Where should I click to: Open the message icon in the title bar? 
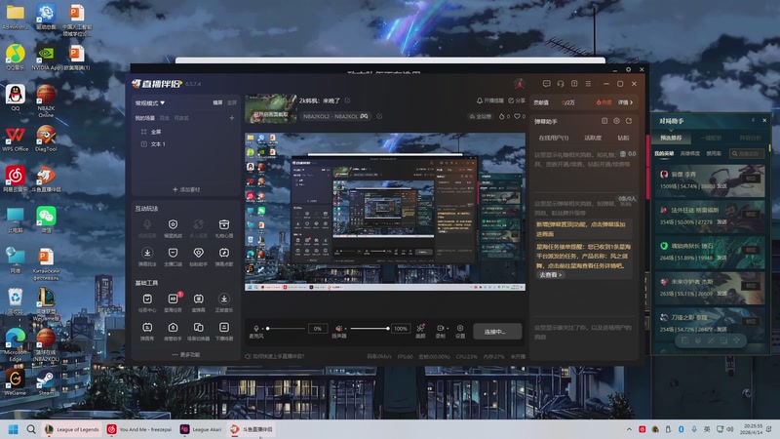pos(547,84)
